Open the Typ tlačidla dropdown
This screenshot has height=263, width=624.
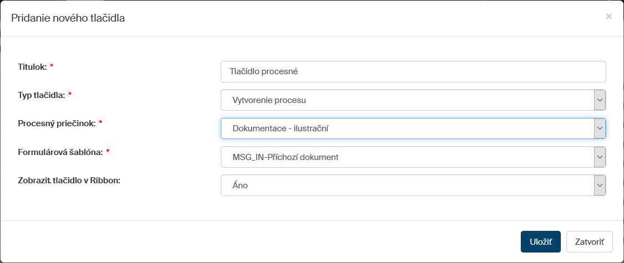click(407, 100)
